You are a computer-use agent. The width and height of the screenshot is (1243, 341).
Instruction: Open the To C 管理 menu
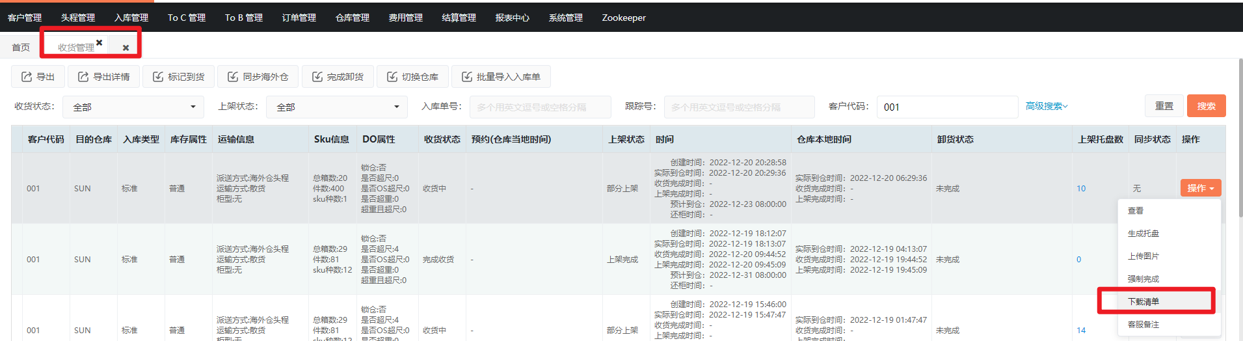pyautogui.click(x=187, y=18)
